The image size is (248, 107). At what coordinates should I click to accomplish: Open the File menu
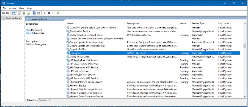[x=4, y=8]
